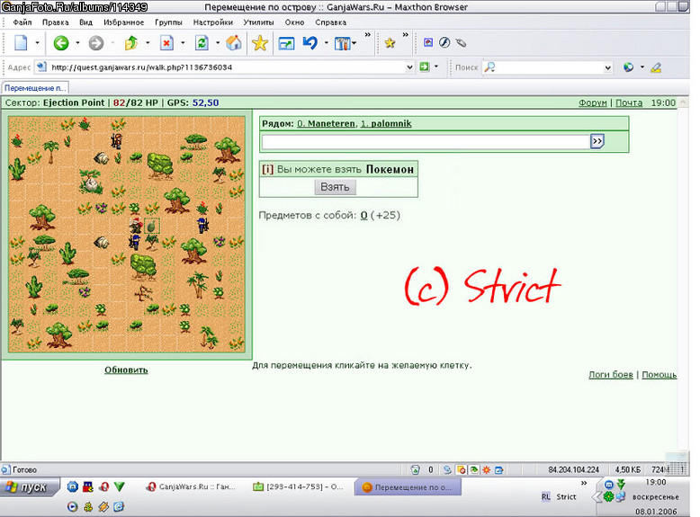Open dropdown arrow next to New page icon
Image resolution: width=700 pixels, height=517 pixels.
point(38,43)
